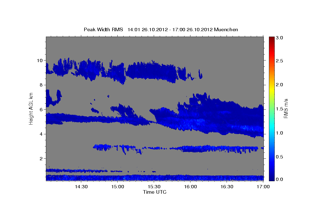Click the 'Time UTC' axis label
The width and height of the screenshot is (326, 217).
coord(155,192)
